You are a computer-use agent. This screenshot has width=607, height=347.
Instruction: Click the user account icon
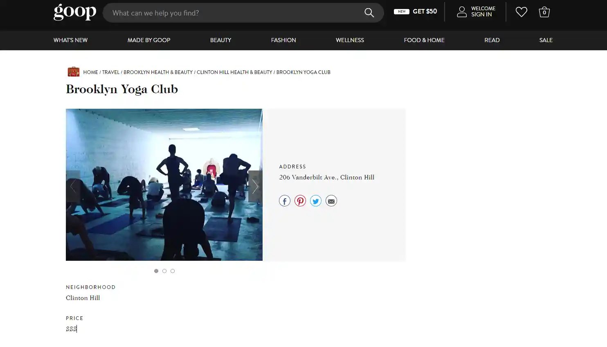tap(462, 11)
